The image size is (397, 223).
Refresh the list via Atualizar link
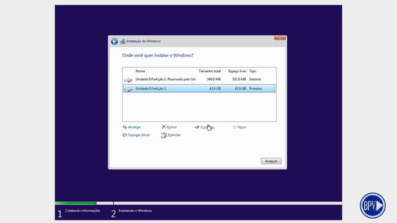134,127
